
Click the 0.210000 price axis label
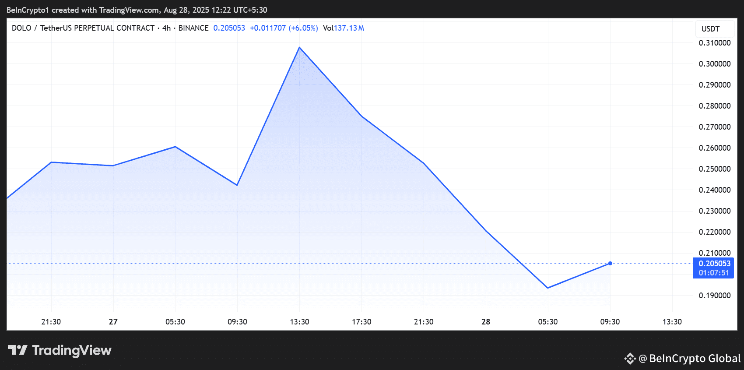point(715,253)
